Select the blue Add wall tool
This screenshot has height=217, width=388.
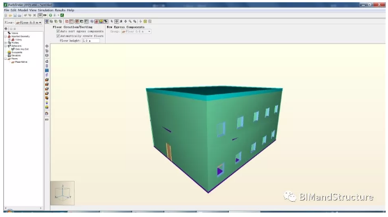47,71
